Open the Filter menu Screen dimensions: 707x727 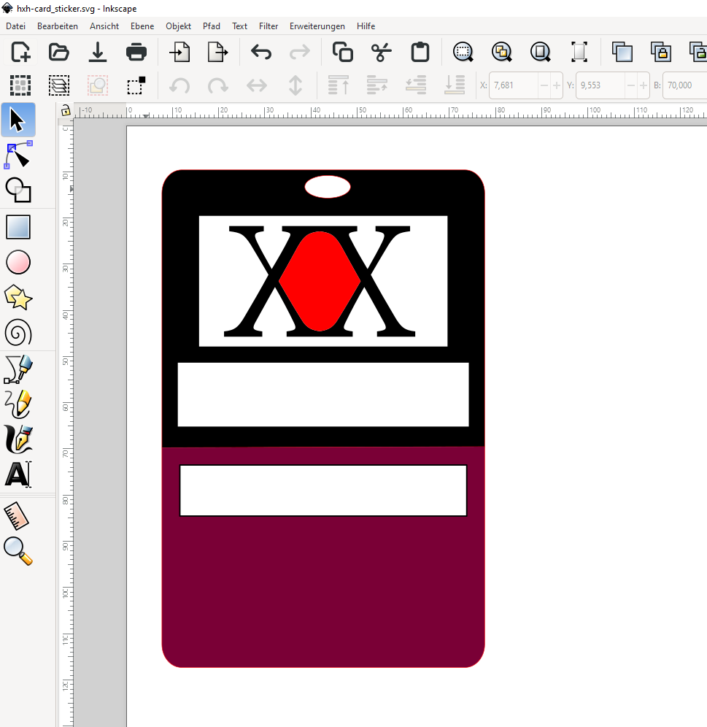(x=268, y=26)
